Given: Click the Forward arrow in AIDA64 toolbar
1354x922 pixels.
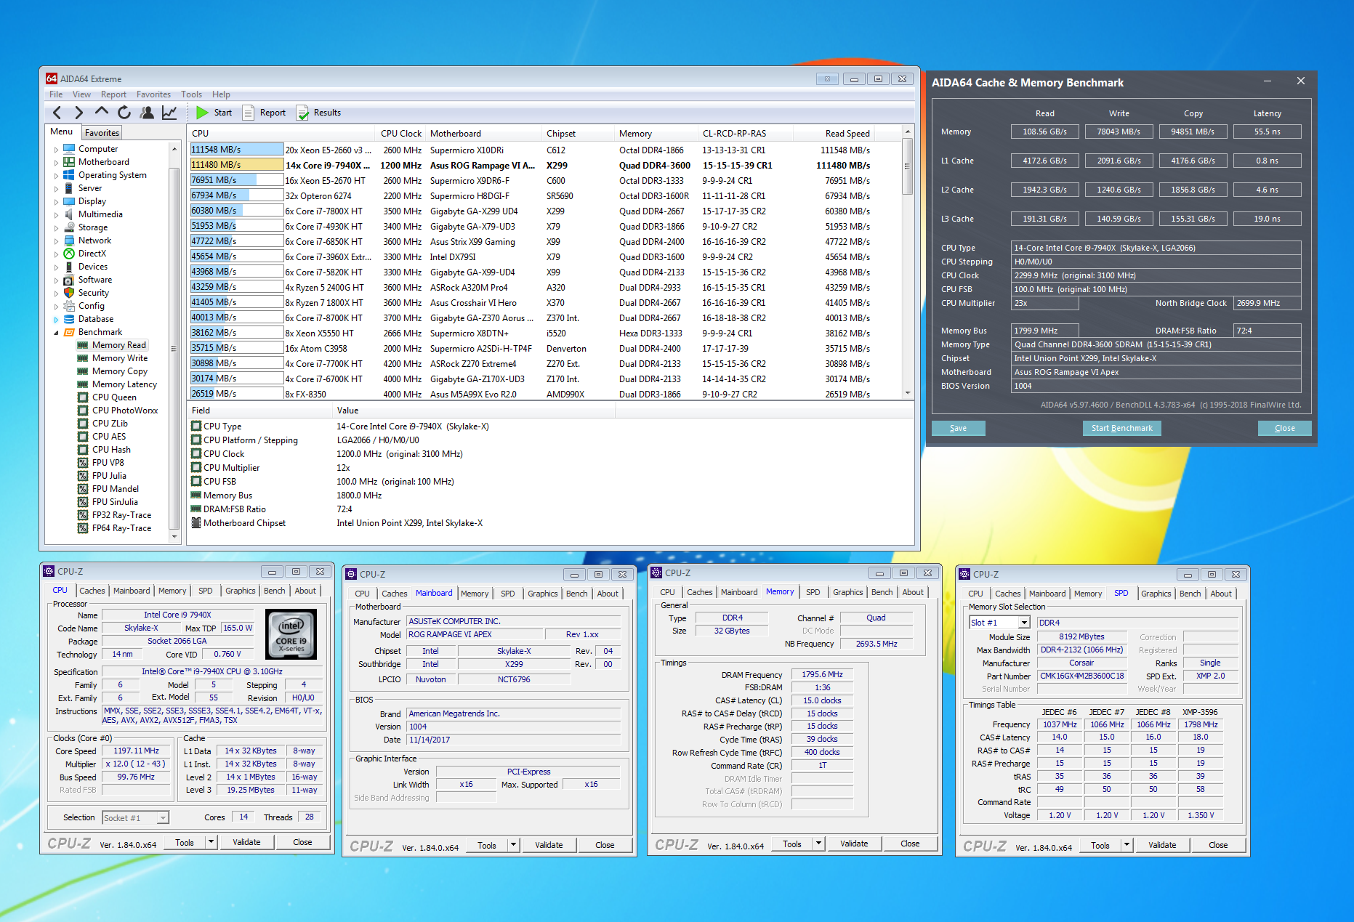Looking at the screenshot, I should [x=79, y=113].
